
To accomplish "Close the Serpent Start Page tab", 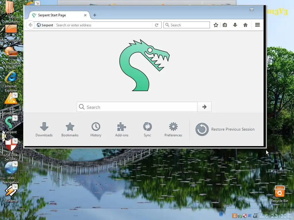I will pos(85,15).
